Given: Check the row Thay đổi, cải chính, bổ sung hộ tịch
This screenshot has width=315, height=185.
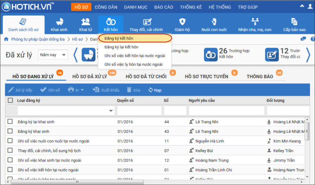Looking at the screenshot, I should [x=10, y=150].
